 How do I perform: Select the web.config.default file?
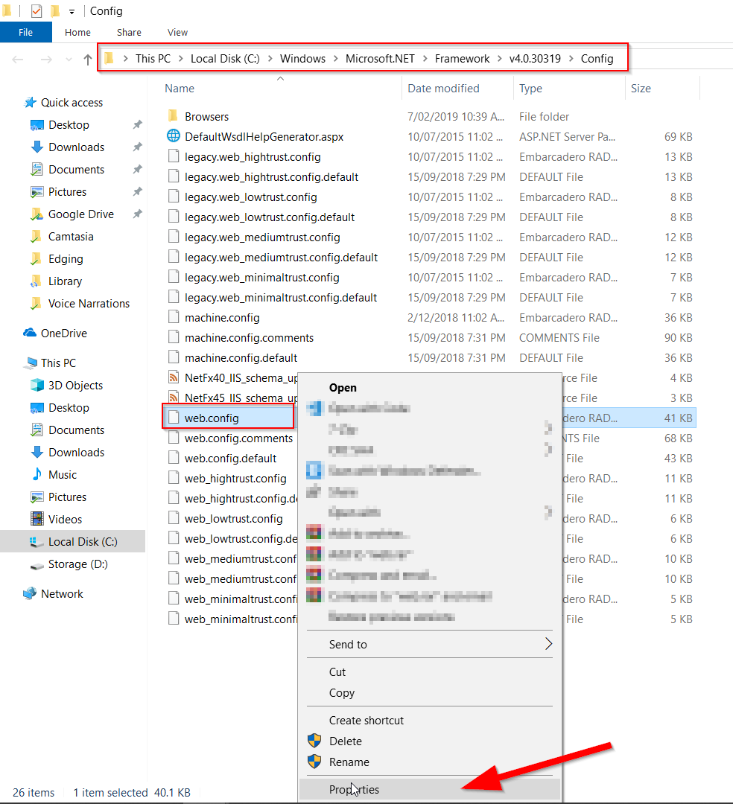(230, 459)
